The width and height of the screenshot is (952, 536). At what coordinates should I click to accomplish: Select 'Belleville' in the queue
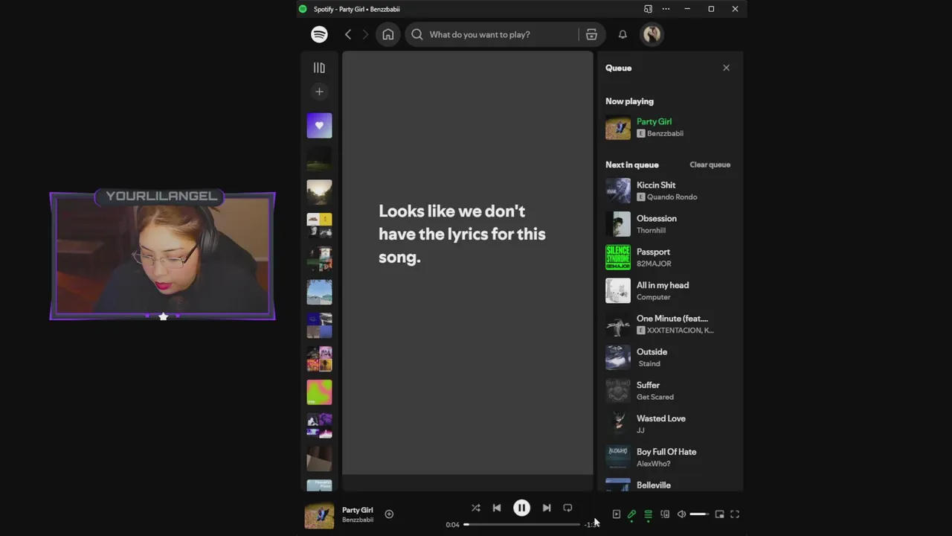coord(669,485)
